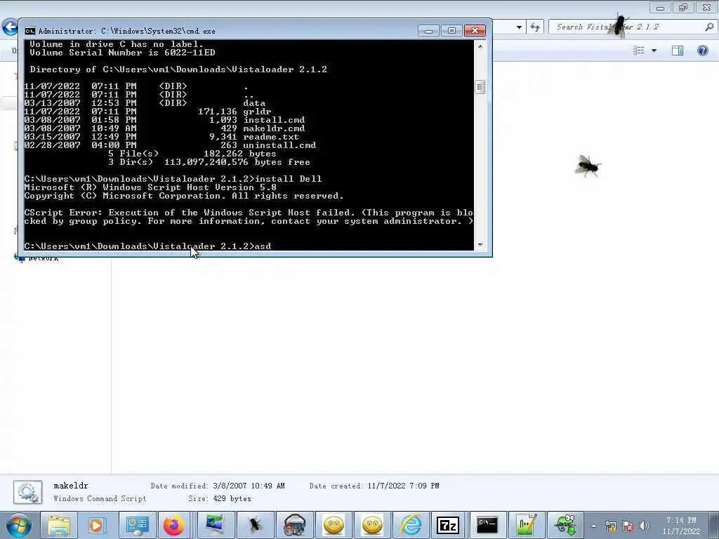The image size is (719, 539).
Task: Click the 'makeldr' name in details pane
Action: pyautogui.click(x=71, y=486)
